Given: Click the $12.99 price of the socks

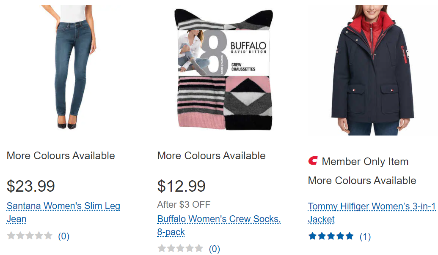Looking at the screenshot, I should click(x=182, y=186).
